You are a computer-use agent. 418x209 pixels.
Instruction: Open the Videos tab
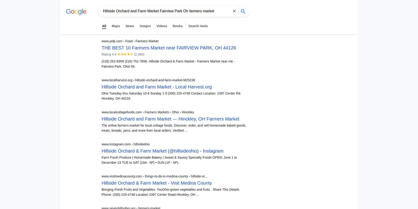162,26
